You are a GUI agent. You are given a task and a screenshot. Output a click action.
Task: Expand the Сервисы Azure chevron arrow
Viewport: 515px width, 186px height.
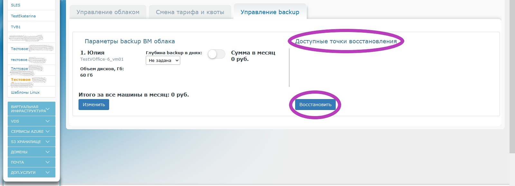point(48,131)
